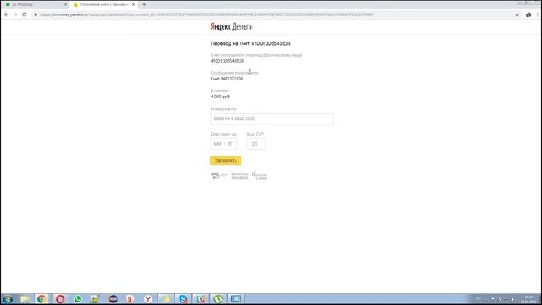Viewport: 542px width, 305px height.
Task: Close the Yandex Money payment tab
Action: (x=134, y=4)
